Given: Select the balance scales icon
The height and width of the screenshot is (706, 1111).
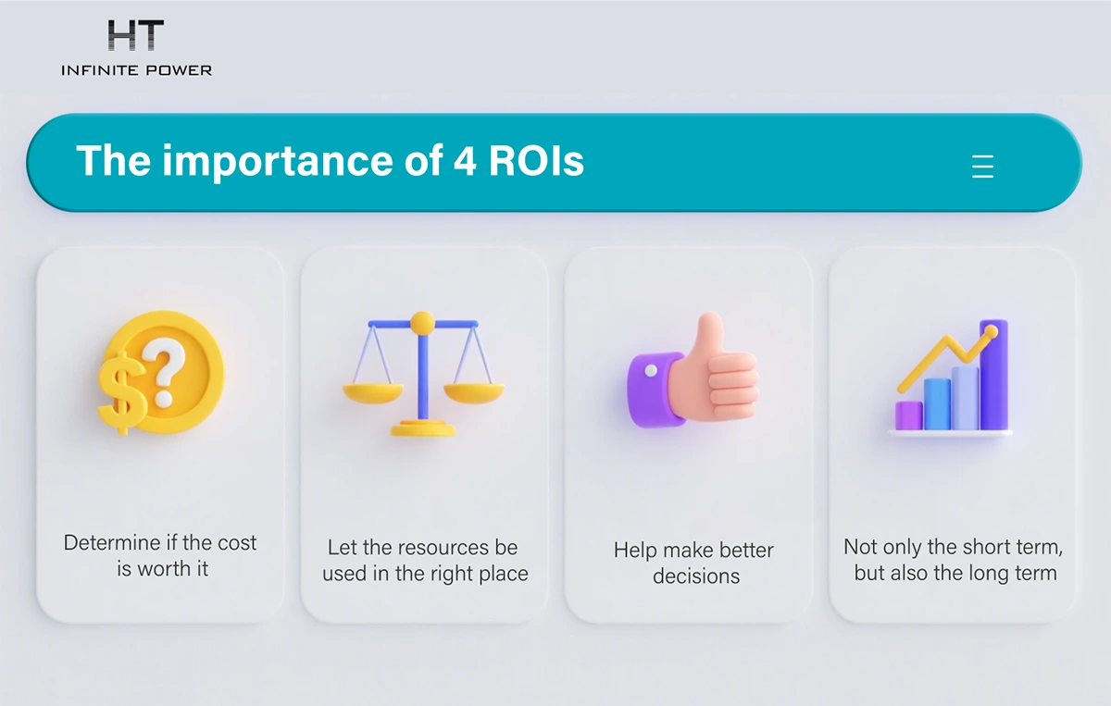Looking at the screenshot, I should (423, 374).
